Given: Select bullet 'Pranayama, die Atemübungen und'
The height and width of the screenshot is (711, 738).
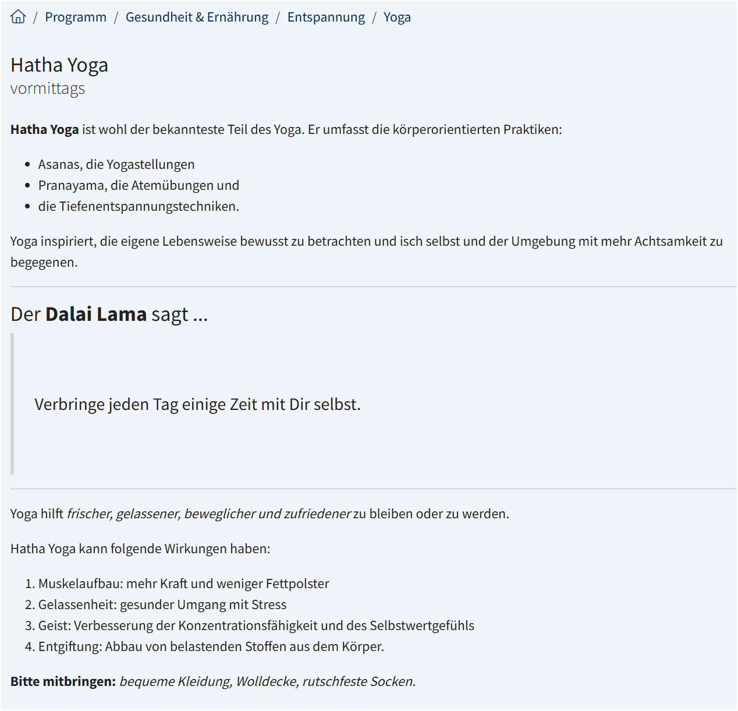Looking at the screenshot, I should (139, 185).
